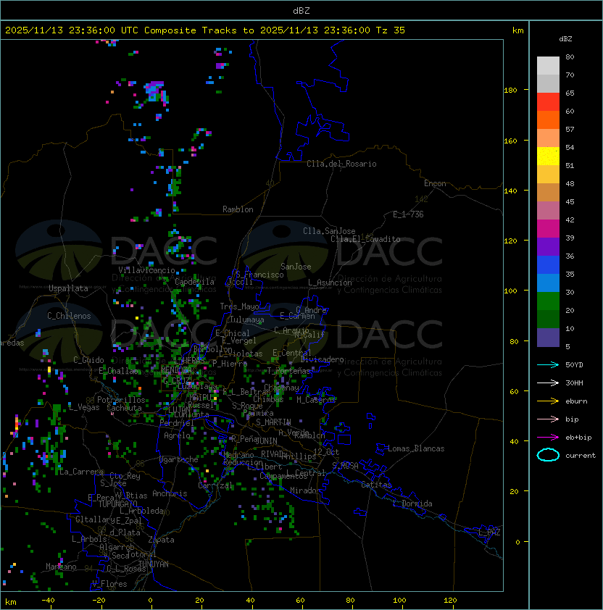Click the pink bip arrow icon
This screenshot has height=610, width=603.
click(x=548, y=419)
